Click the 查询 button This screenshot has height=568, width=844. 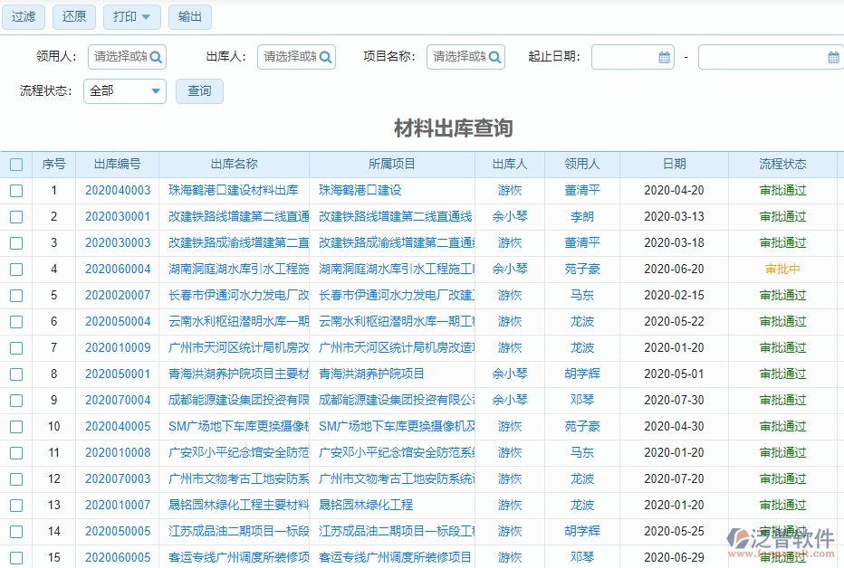tap(199, 90)
